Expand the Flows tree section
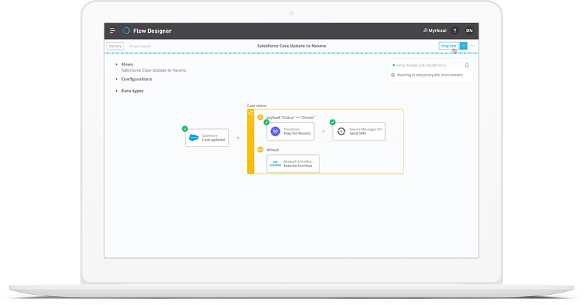Viewport: 585px width, 305px height. pos(117,65)
